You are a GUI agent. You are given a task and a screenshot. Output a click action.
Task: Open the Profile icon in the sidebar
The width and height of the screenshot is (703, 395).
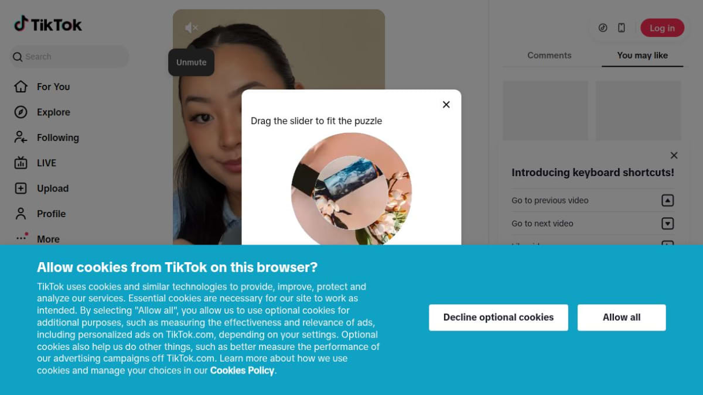(x=21, y=214)
